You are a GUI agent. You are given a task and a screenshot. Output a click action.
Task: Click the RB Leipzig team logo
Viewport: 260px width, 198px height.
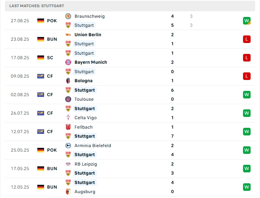pos(68,164)
